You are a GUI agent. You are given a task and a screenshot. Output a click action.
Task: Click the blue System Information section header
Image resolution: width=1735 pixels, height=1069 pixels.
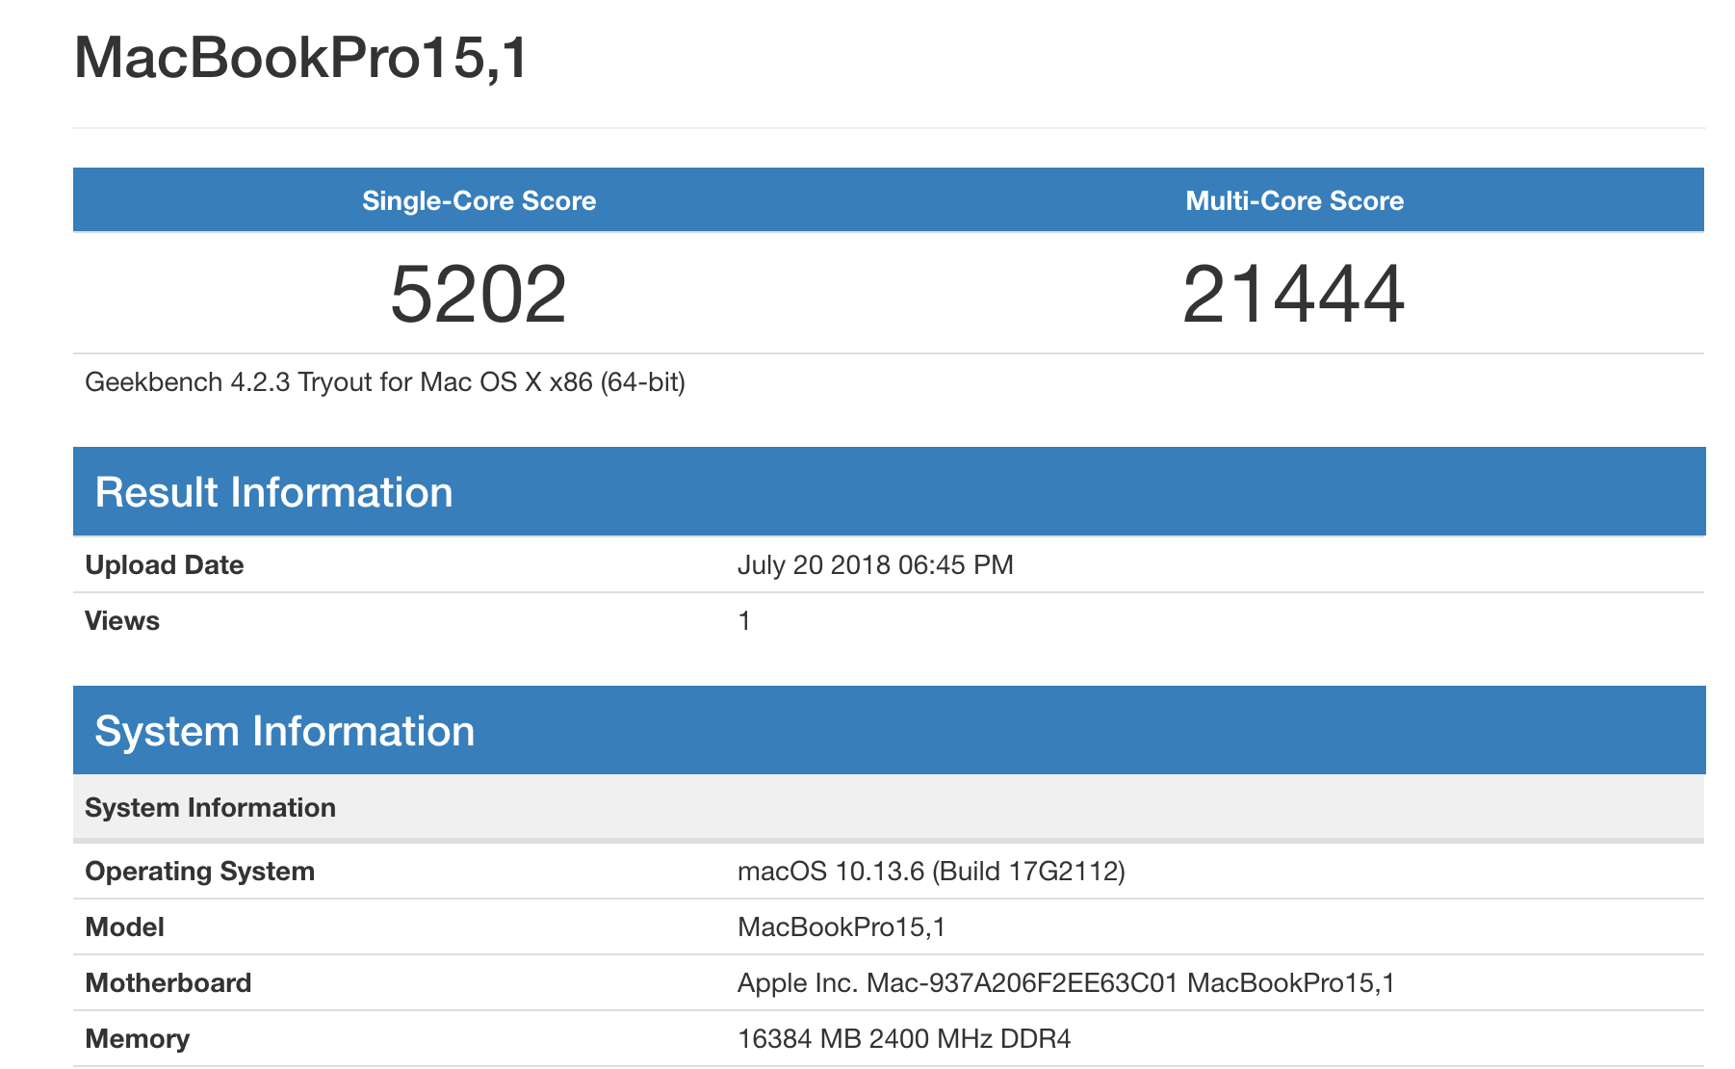point(889,730)
